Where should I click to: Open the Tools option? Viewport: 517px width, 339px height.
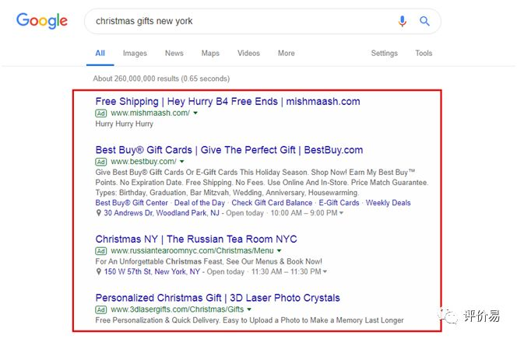(x=424, y=54)
